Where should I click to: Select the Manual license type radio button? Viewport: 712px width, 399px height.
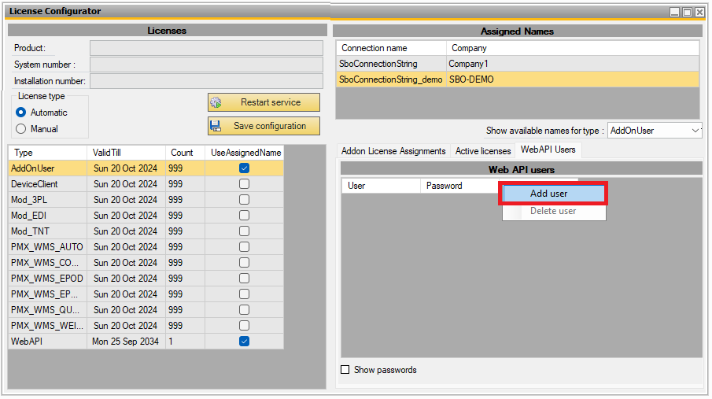(21, 129)
